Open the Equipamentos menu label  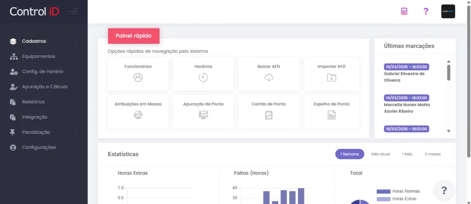click(39, 57)
